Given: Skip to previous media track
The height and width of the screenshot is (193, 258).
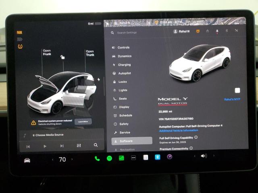Looking at the screenshot, I should coord(28,146).
